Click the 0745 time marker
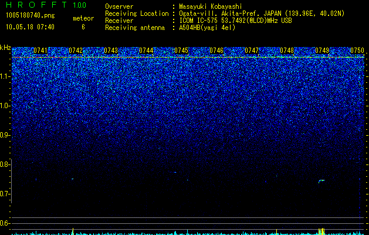 click(181, 51)
